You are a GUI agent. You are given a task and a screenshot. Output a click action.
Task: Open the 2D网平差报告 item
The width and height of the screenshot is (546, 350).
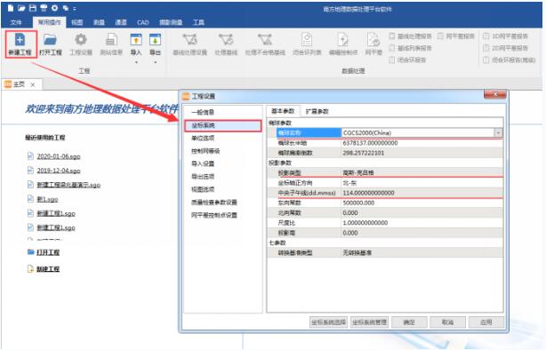tap(506, 48)
